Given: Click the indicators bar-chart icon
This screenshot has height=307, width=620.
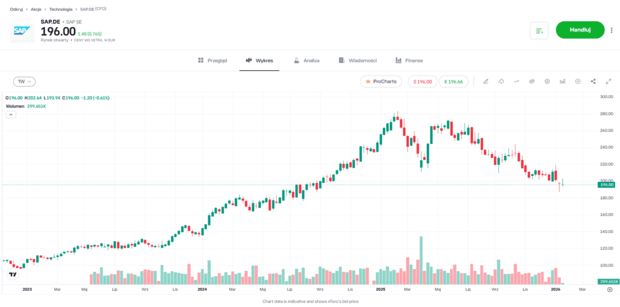Looking at the screenshot, I should [x=562, y=82].
